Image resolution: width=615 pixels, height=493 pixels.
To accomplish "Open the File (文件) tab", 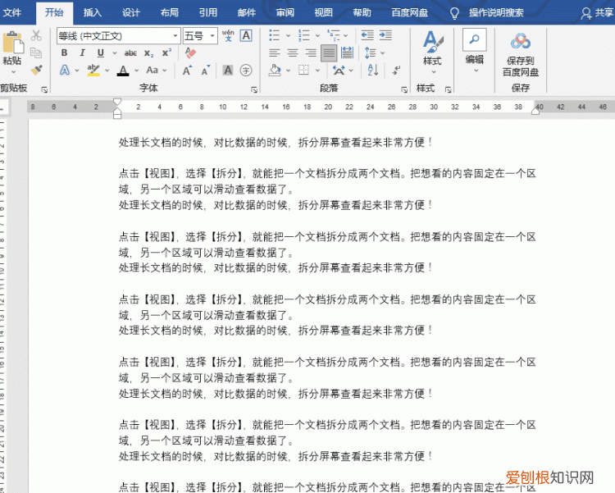I will (12, 13).
